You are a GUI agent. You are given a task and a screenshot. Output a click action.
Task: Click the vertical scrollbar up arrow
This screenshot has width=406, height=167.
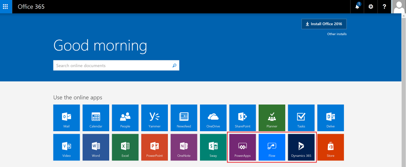point(404,16)
